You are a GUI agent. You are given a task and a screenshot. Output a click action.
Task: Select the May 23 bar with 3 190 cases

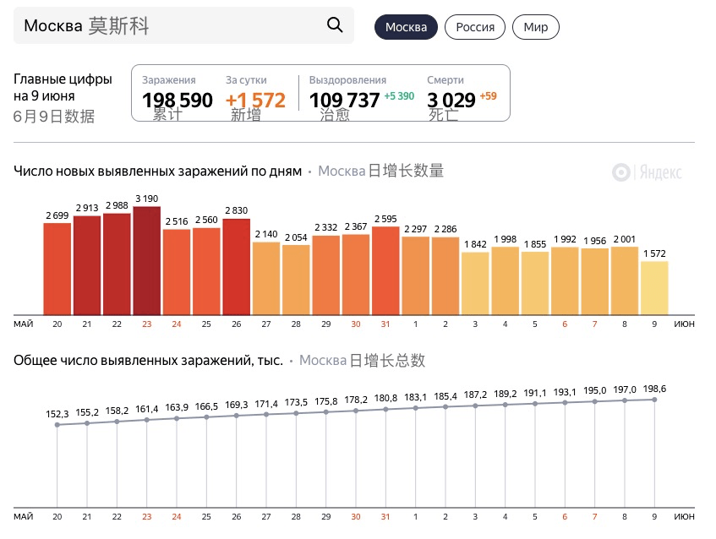[x=146, y=260]
